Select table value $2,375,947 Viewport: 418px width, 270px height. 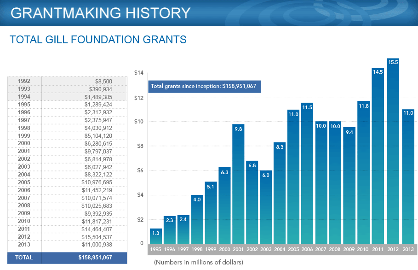[98, 120]
